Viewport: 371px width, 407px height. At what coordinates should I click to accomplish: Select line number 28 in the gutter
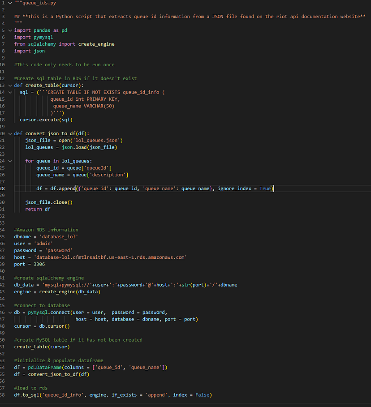(x=4, y=188)
